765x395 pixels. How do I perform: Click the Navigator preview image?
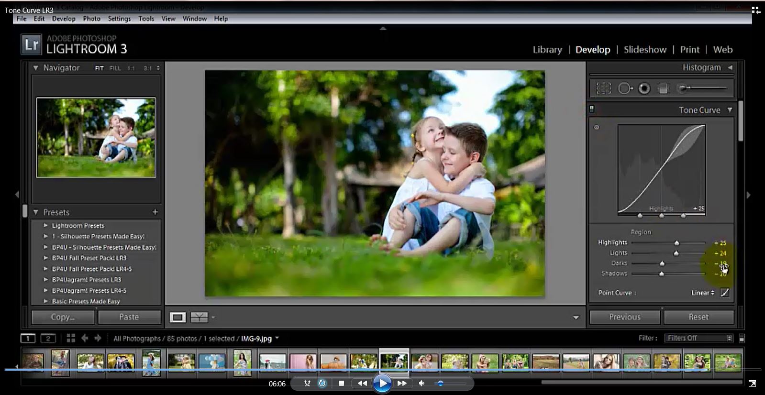tap(96, 138)
